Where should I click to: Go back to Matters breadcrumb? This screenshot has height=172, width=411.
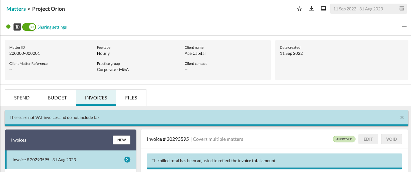16,9
